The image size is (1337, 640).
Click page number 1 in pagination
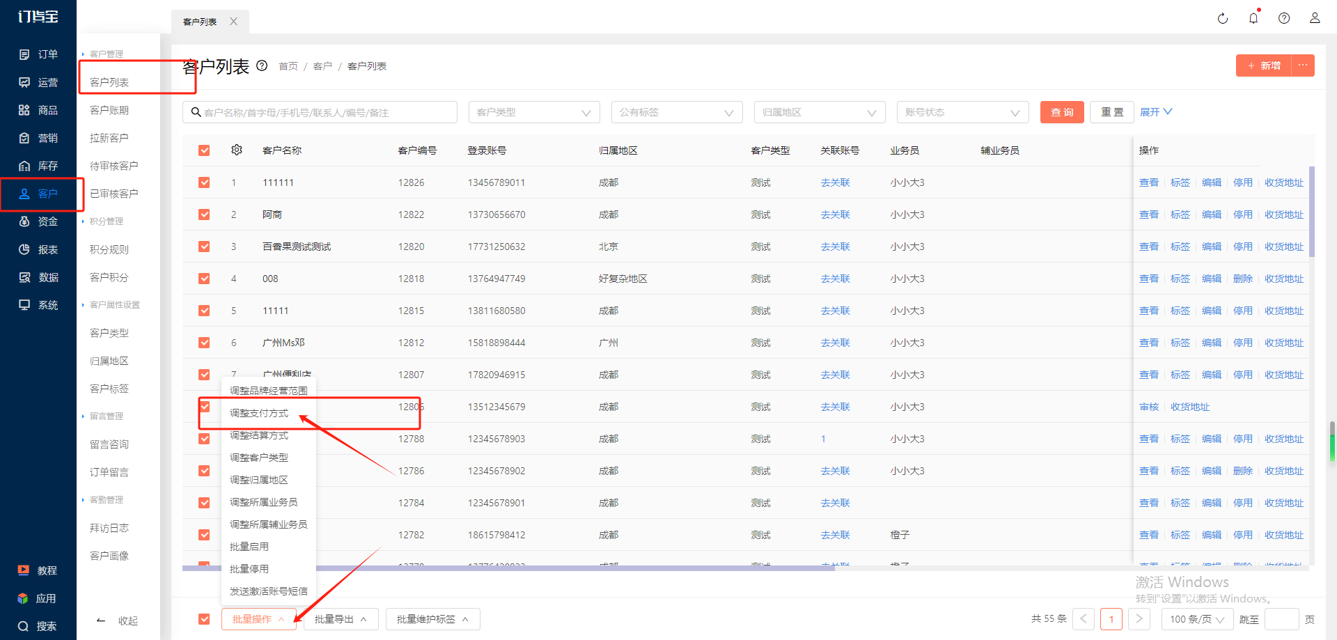pos(1111,619)
